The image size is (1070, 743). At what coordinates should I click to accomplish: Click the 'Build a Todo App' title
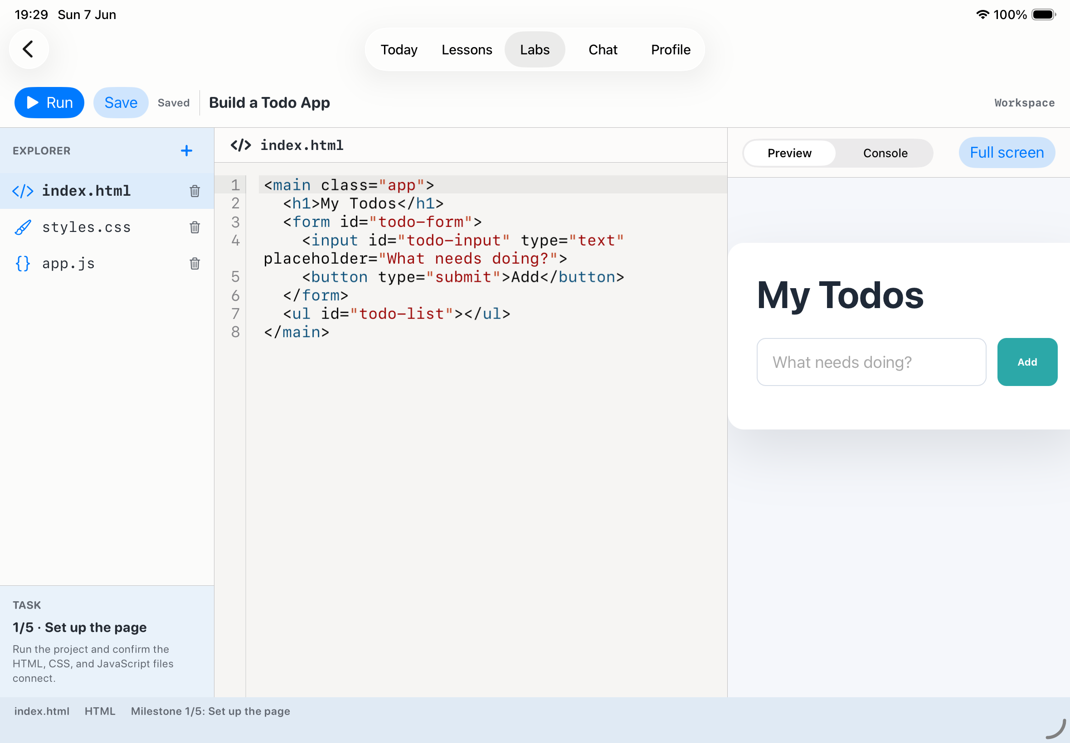(x=269, y=102)
